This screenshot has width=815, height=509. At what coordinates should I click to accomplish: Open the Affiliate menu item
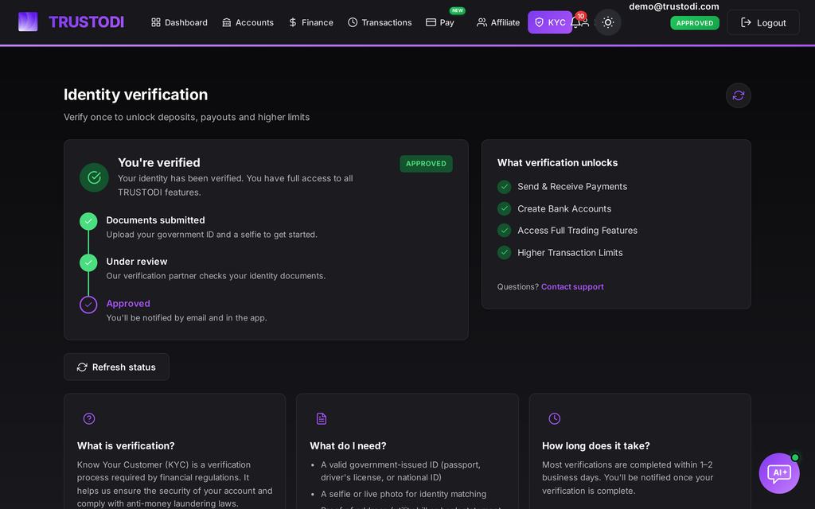click(x=498, y=22)
